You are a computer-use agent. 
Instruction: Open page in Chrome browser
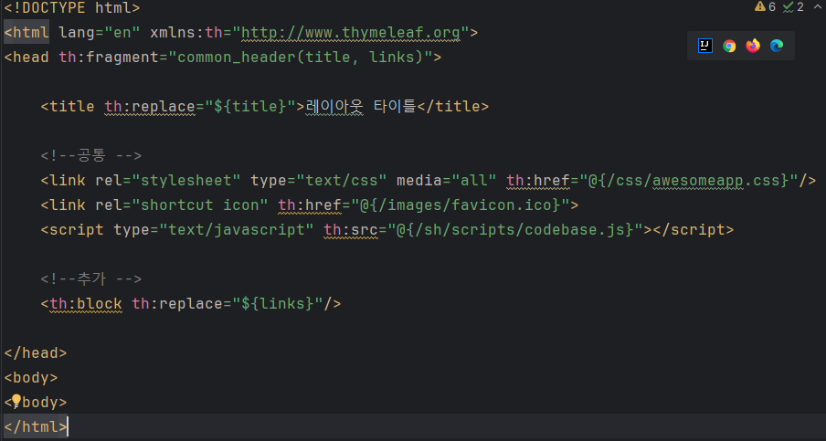(729, 46)
